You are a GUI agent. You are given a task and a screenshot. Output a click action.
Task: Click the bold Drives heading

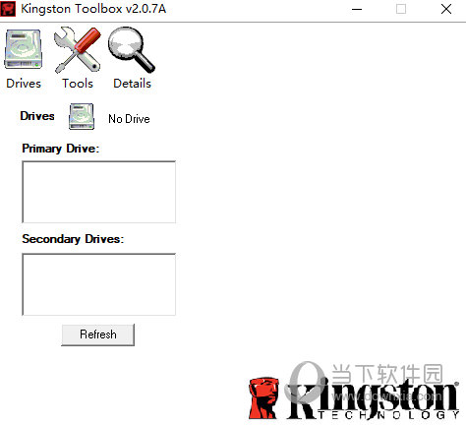pyautogui.click(x=37, y=116)
